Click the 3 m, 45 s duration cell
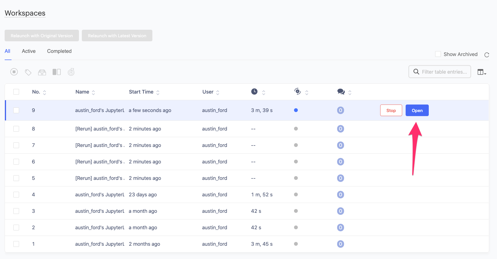497x259 pixels. [x=262, y=244]
